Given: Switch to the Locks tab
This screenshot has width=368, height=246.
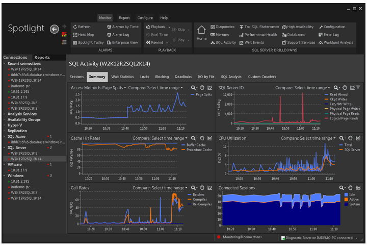Looking at the screenshot, I should [145, 77].
